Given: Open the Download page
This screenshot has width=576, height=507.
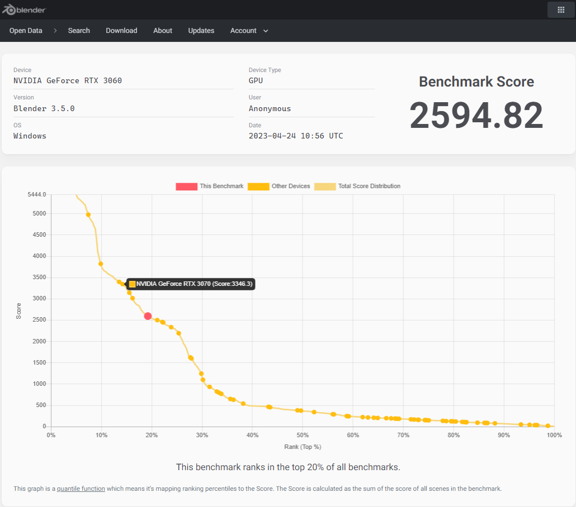Looking at the screenshot, I should (x=121, y=31).
